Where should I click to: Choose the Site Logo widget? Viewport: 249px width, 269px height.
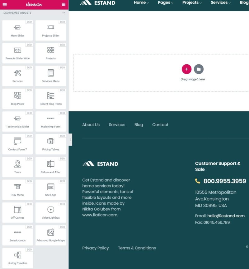[x=51, y=190]
